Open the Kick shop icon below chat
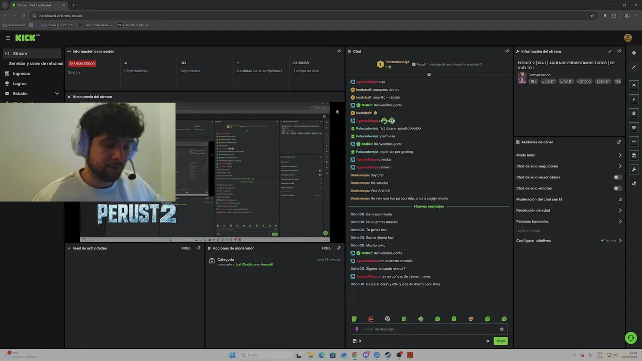642x361 pixels. (354, 341)
